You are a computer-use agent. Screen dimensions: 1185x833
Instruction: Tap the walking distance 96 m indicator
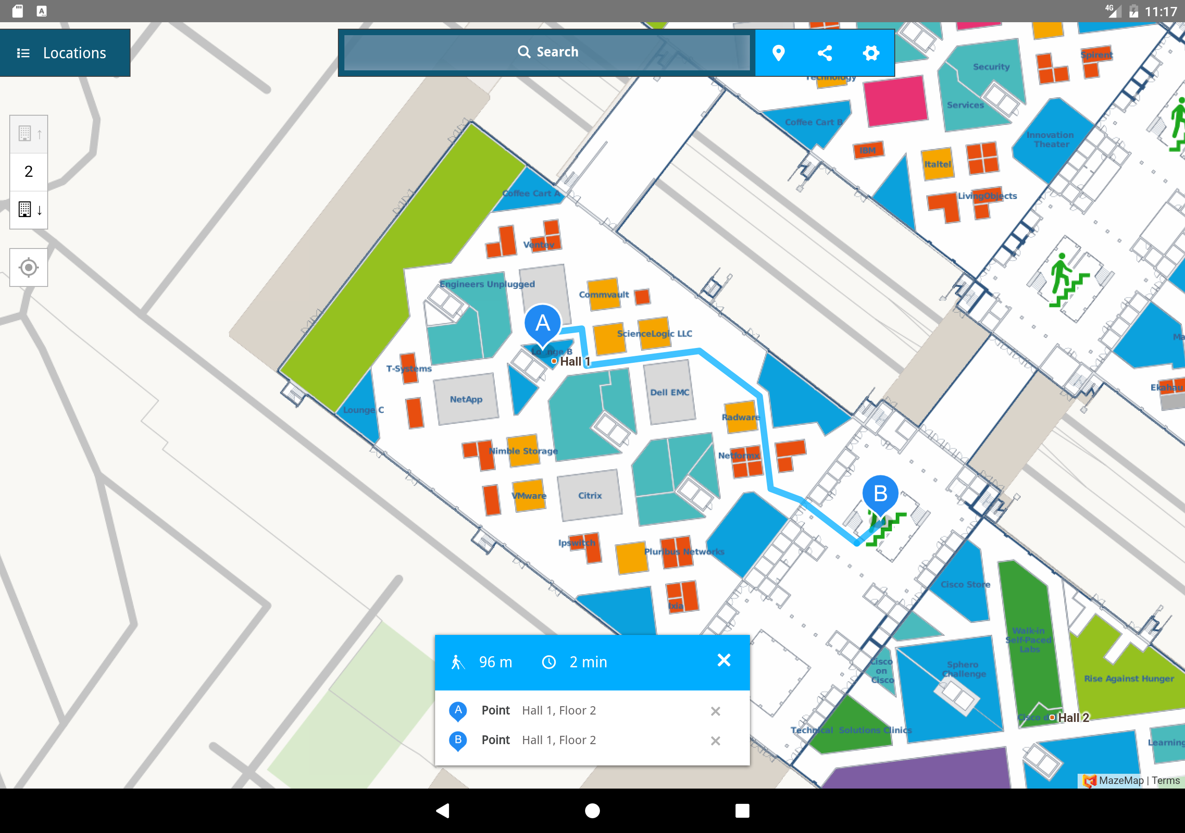pos(482,662)
